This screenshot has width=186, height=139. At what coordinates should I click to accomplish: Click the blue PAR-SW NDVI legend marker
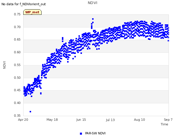(81, 133)
